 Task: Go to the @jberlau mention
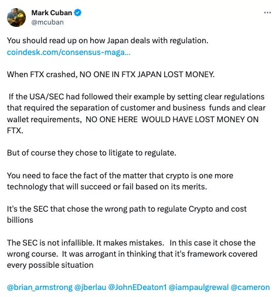coord(90,287)
